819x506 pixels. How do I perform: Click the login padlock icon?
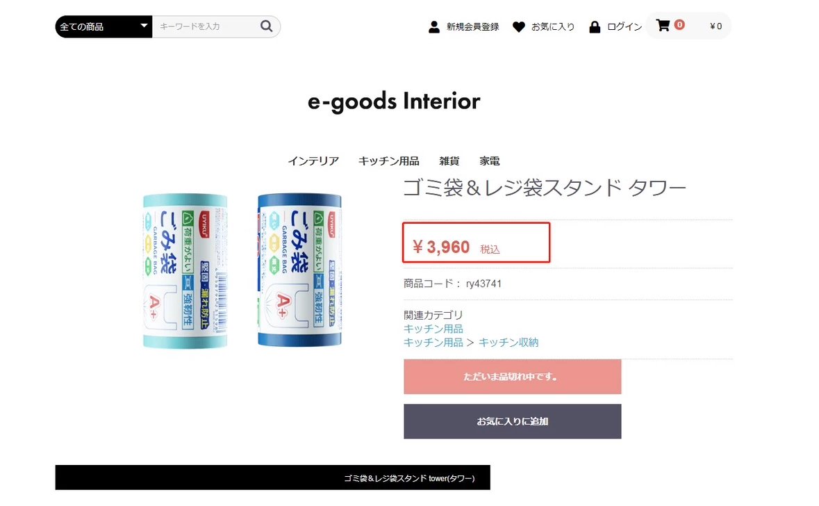tap(595, 27)
